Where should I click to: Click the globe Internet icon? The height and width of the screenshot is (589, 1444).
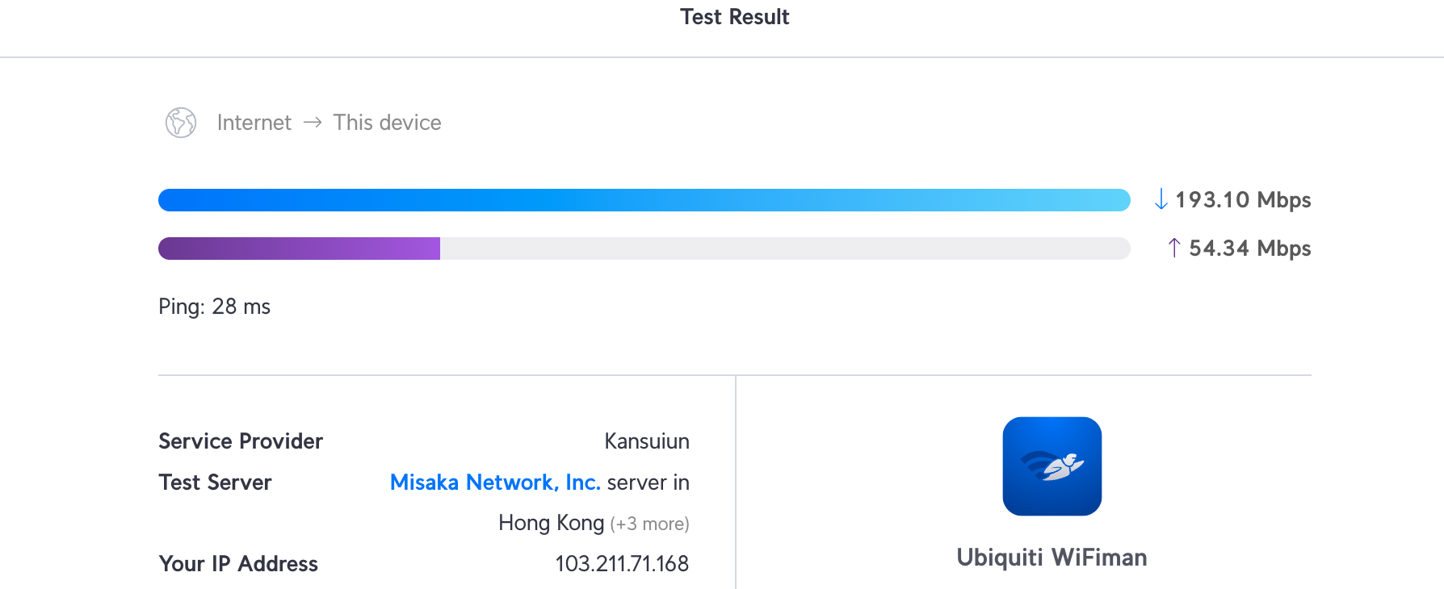pos(181,123)
